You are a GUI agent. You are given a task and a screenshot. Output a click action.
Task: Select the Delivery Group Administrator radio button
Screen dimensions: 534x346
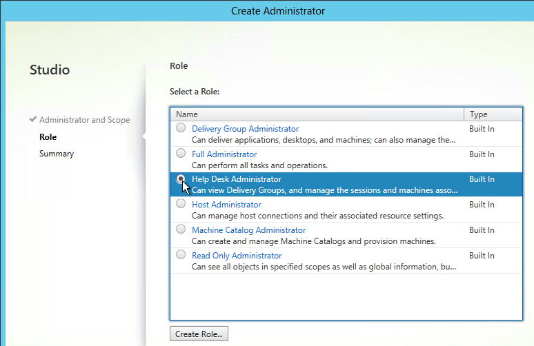click(181, 128)
